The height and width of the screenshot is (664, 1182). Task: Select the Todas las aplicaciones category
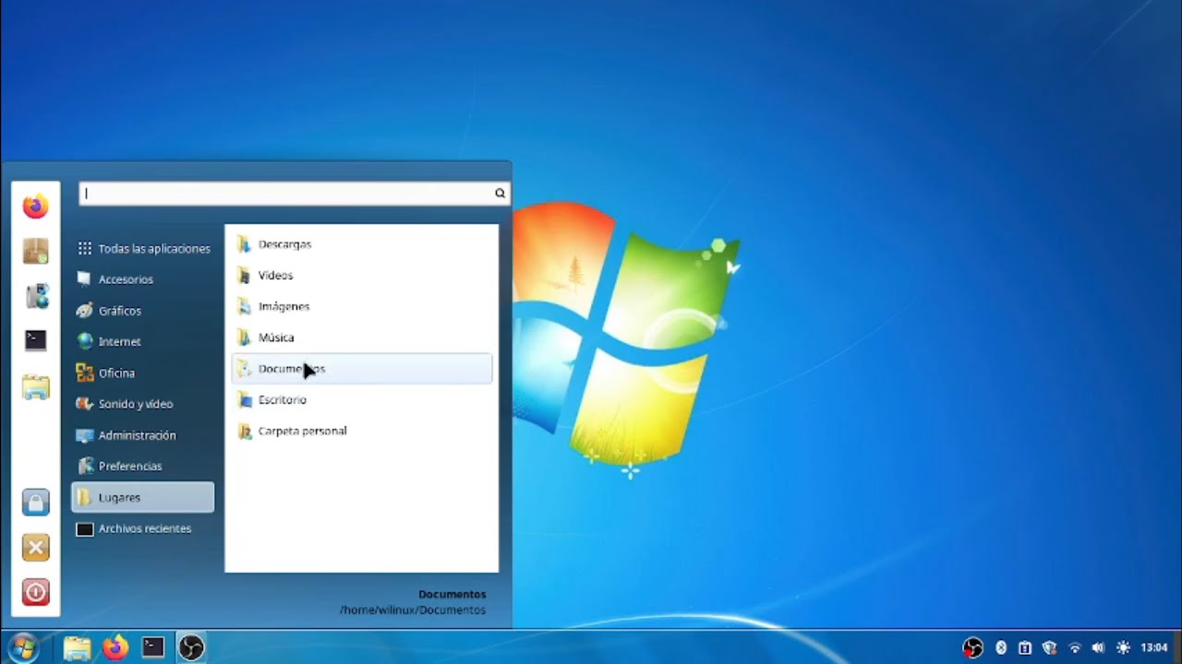pos(143,248)
